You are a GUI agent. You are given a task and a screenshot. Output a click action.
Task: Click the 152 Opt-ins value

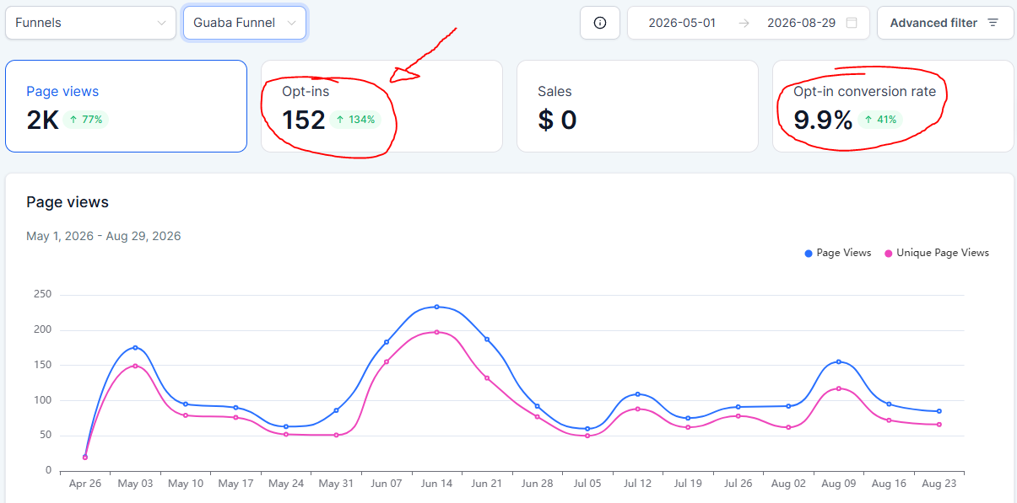(x=304, y=120)
